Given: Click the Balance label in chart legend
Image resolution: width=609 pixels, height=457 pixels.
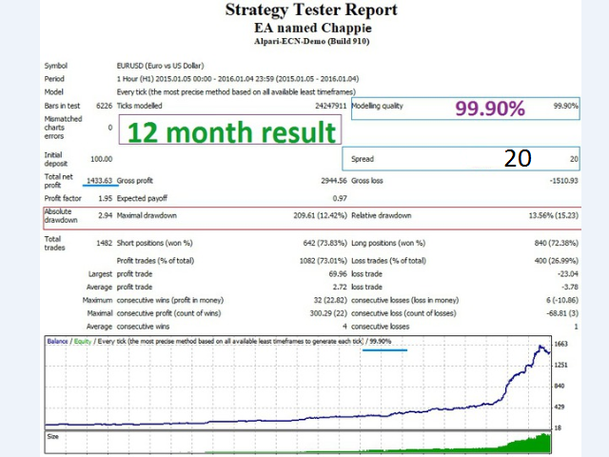Looking at the screenshot, I should click(x=59, y=340).
